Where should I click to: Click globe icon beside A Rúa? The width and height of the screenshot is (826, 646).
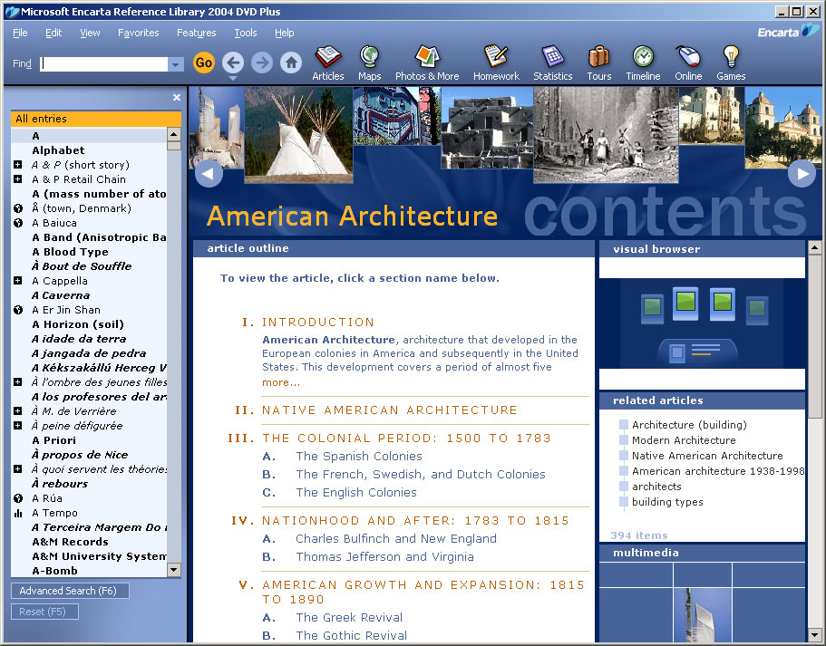click(x=18, y=498)
